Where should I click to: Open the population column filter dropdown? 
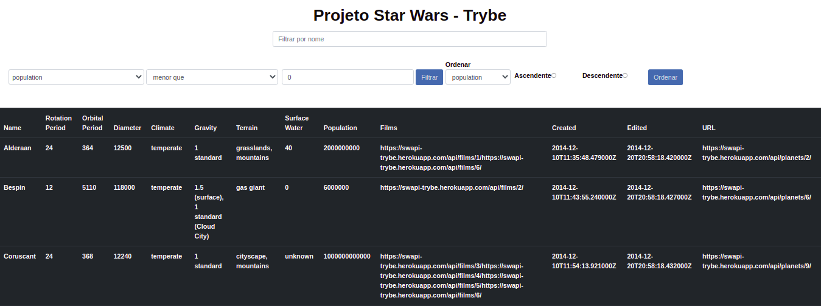click(76, 77)
